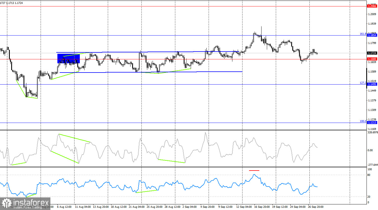Image resolution: width=378 pixels, height=210 pixels.
Task: Click the 18 Aug 12:00 time label
Action: pos(119,207)
